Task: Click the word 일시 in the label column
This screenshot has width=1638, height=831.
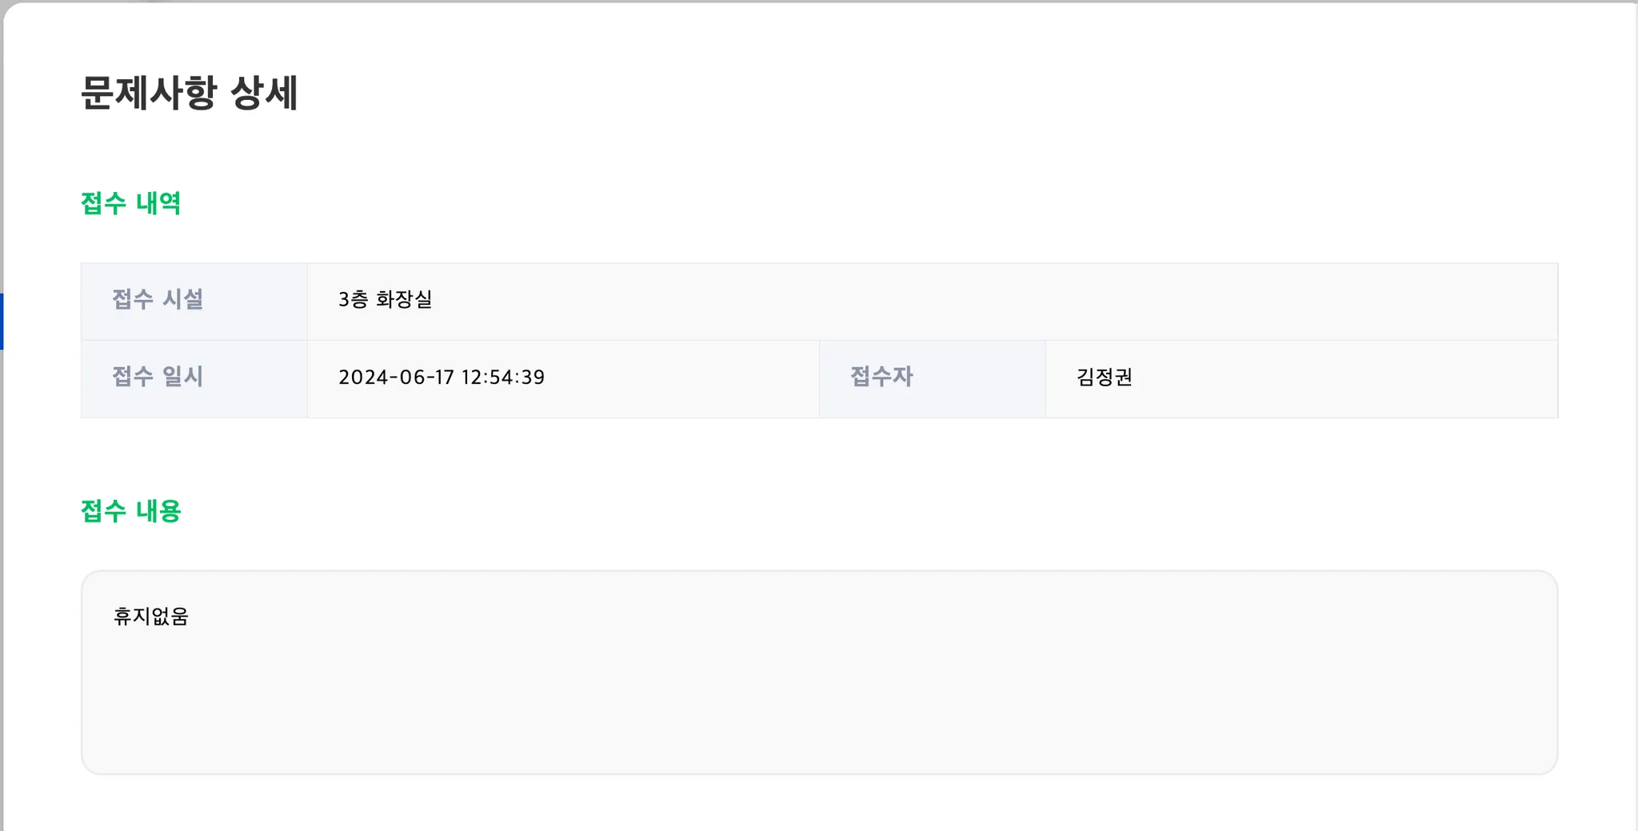Action: pyautogui.click(x=182, y=376)
